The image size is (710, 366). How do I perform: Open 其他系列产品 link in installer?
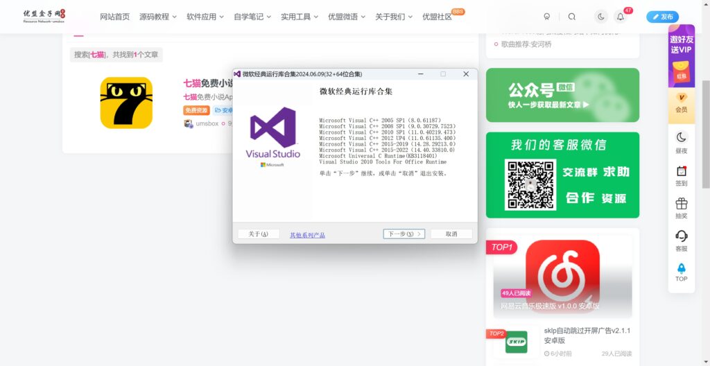pyautogui.click(x=307, y=235)
